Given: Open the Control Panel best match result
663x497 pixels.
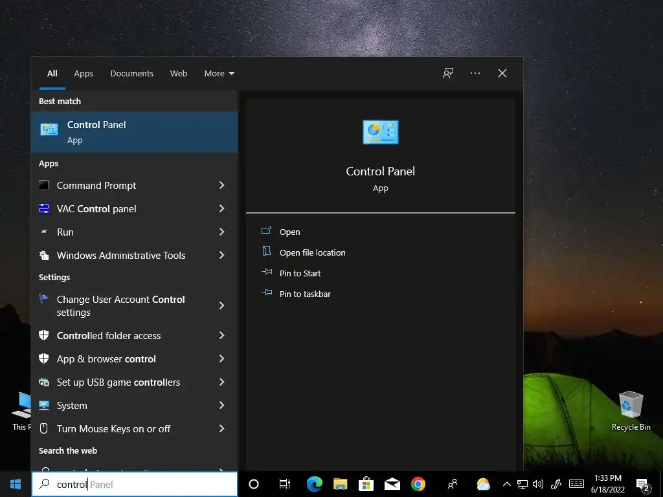Looking at the screenshot, I should [135, 132].
